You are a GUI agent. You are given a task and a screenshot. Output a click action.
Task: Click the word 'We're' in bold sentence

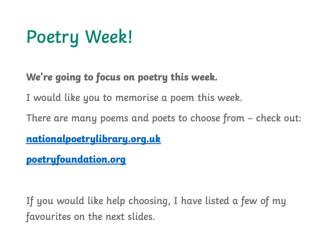tap(39, 77)
